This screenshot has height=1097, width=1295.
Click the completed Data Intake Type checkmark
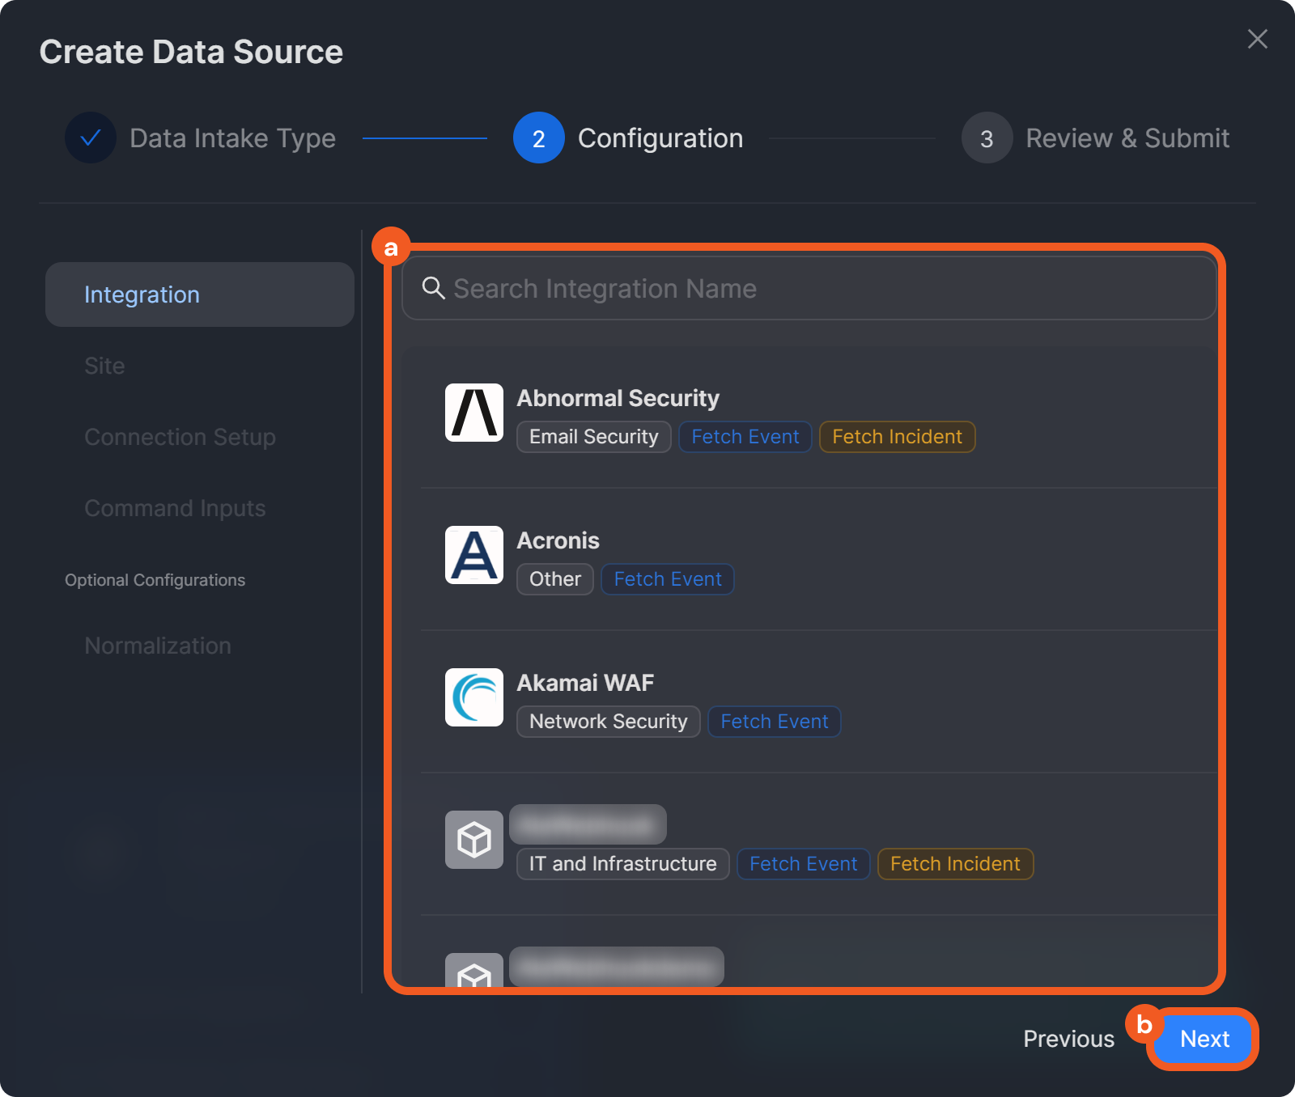coord(91,138)
